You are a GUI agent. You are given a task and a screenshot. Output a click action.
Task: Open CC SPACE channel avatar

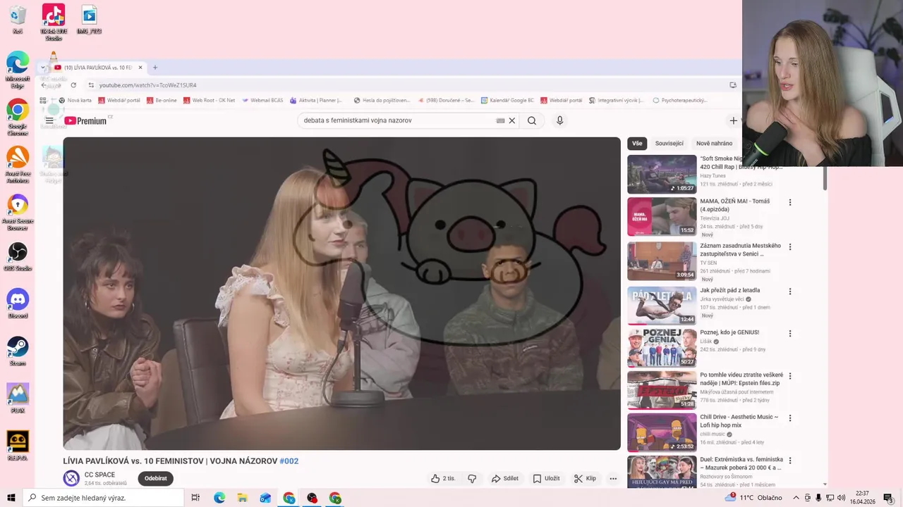(x=71, y=478)
